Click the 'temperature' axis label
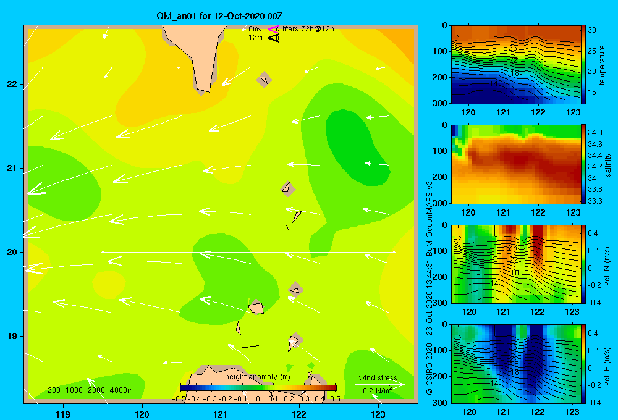 click(602, 65)
